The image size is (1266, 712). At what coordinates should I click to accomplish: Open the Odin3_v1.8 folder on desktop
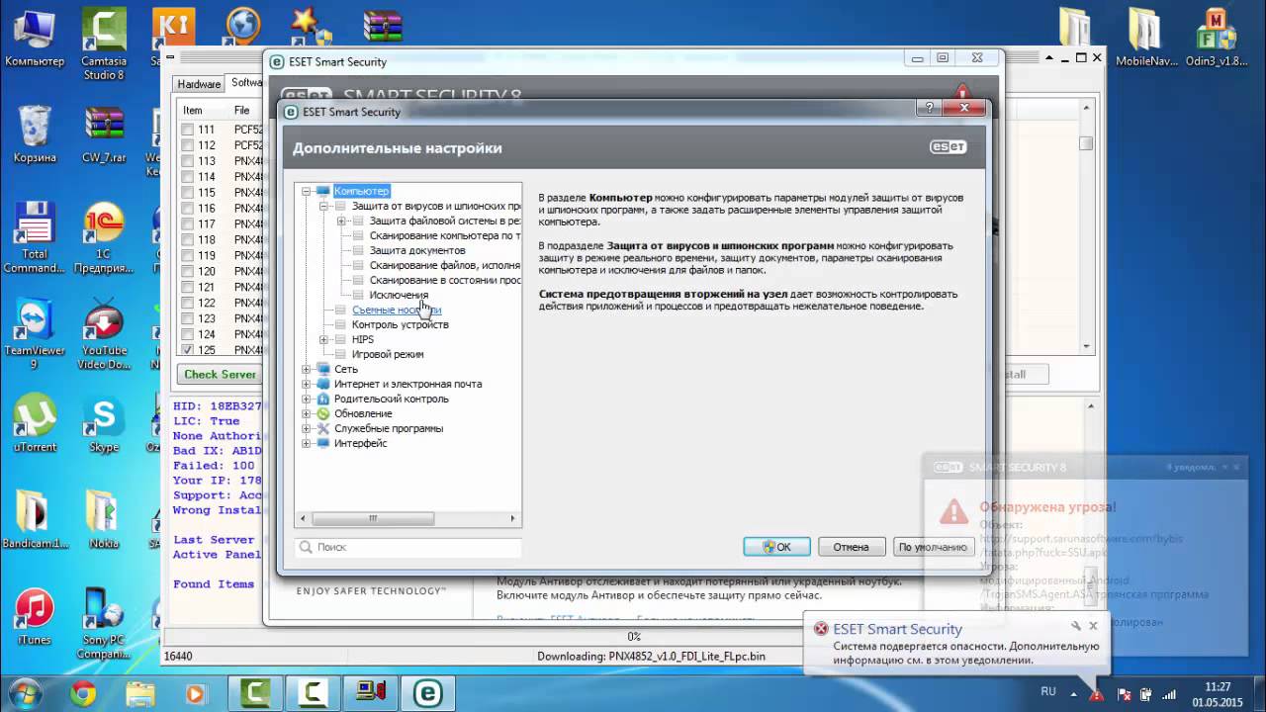[x=1216, y=38]
